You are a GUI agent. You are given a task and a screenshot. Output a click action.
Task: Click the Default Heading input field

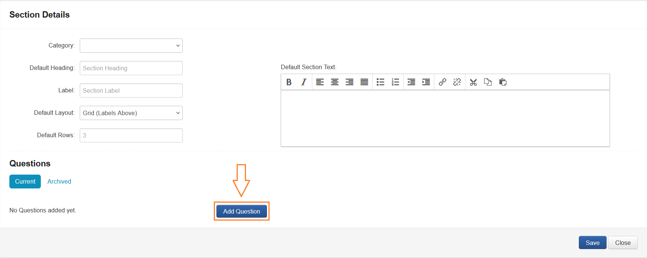131,68
